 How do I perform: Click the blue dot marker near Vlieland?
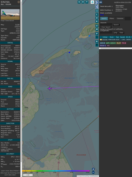[69, 52]
